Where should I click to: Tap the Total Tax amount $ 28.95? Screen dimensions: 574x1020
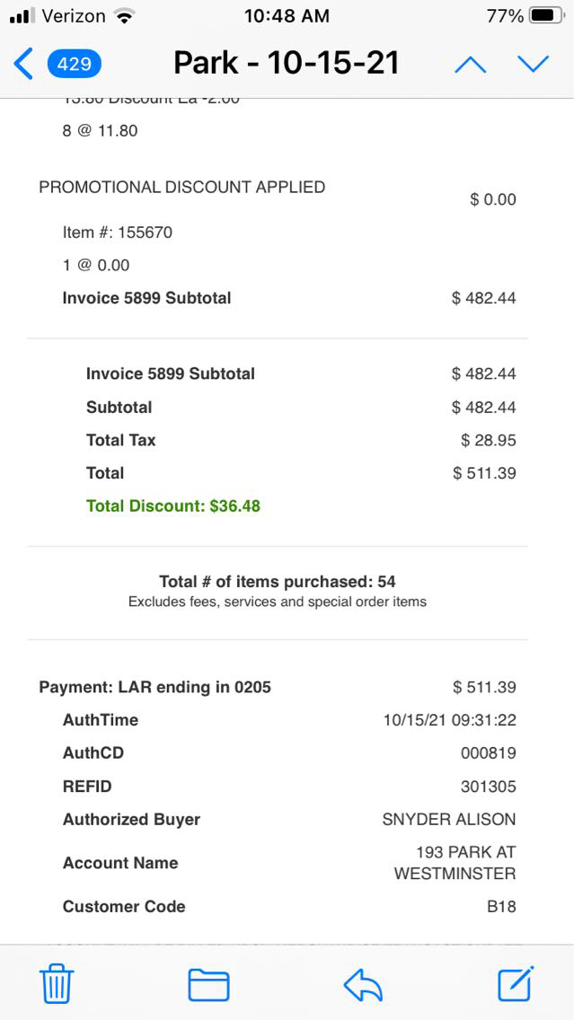(488, 440)
